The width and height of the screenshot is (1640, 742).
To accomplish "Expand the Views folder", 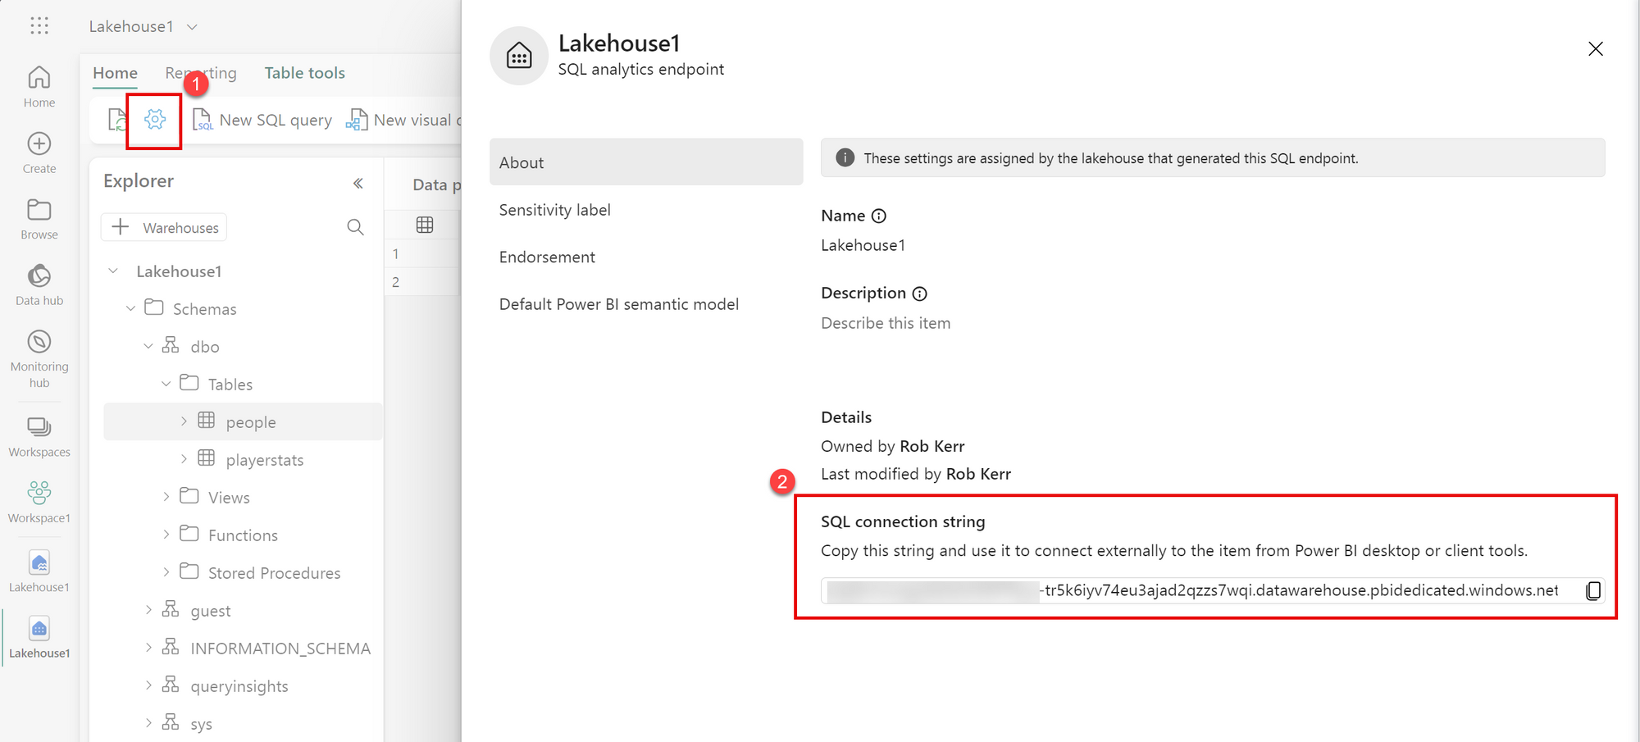I will (166, 497).
